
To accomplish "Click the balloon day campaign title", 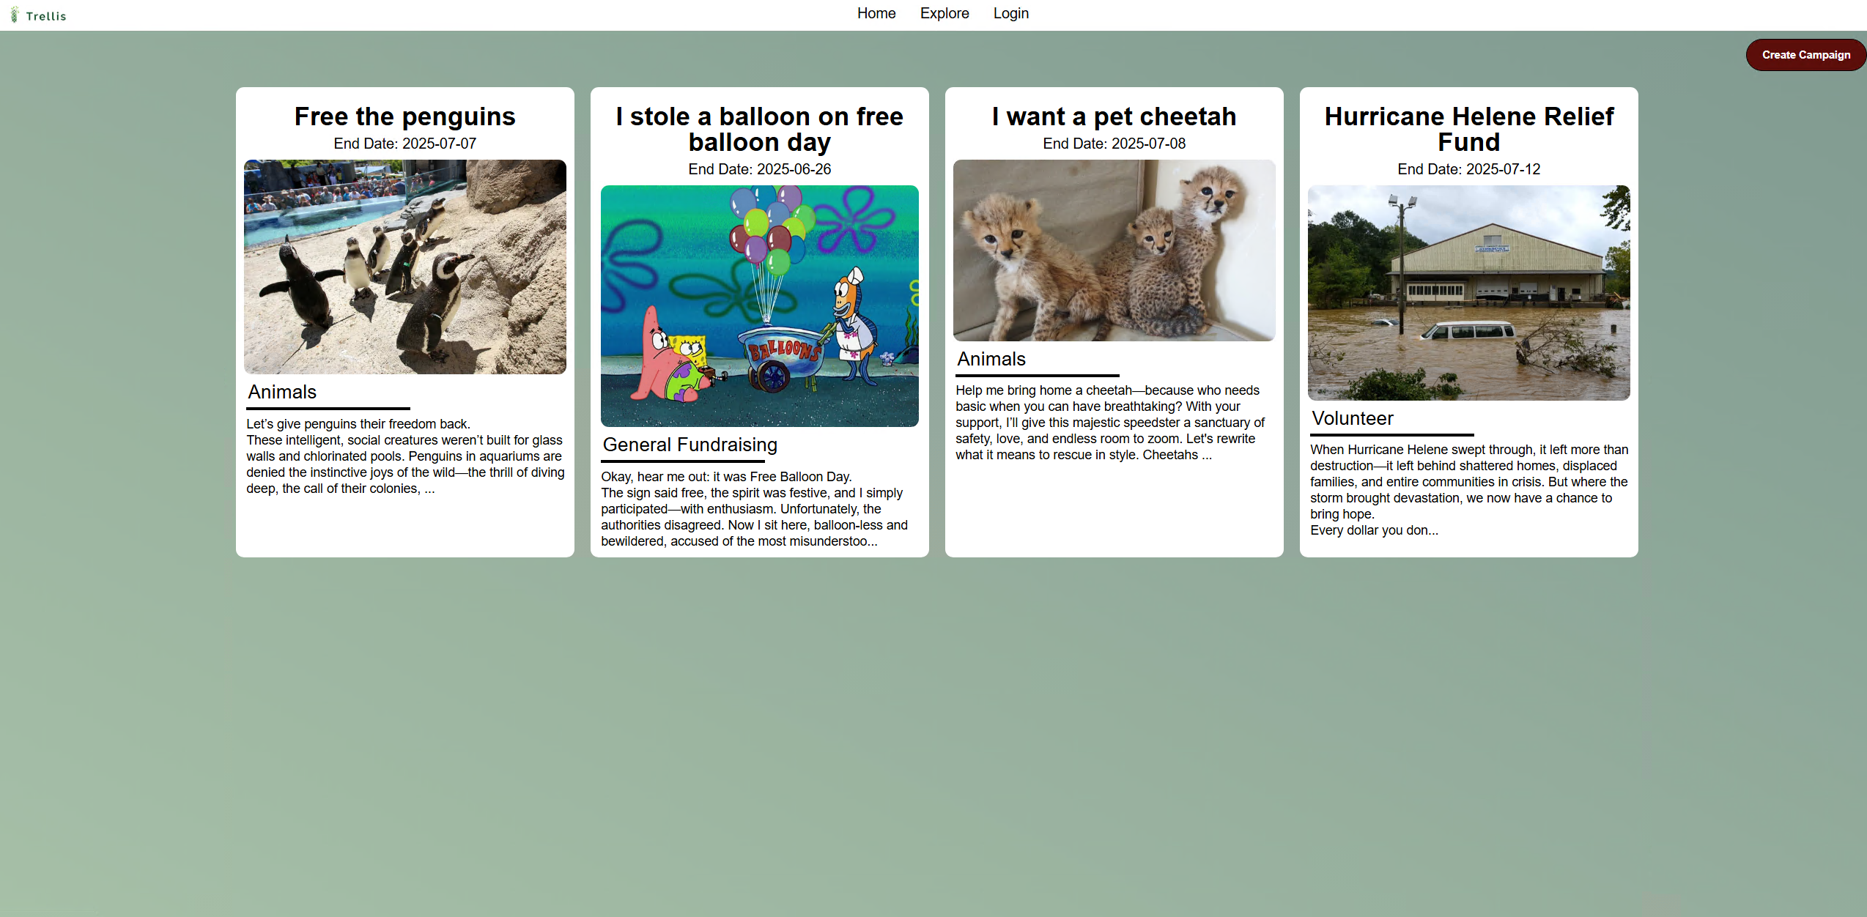I will [760, 129].
